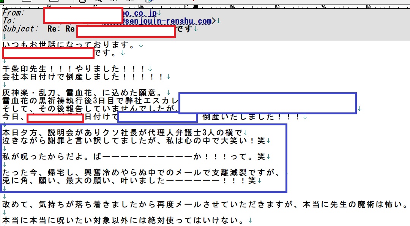Screen dimensions: 410x226
Task: Click the magnifier search icon in toolbar
Action: [x=98, y=1]
